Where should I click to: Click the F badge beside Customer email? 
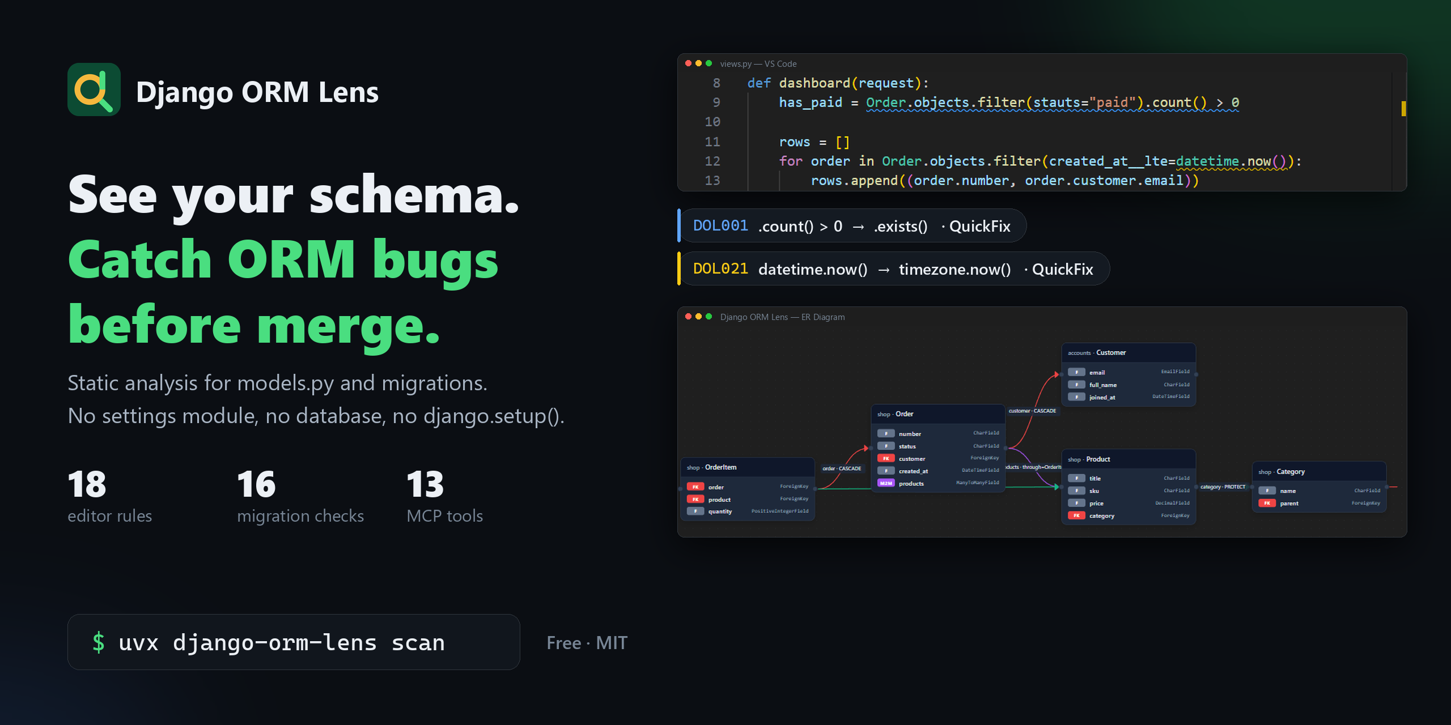(x=1076, y=372)
